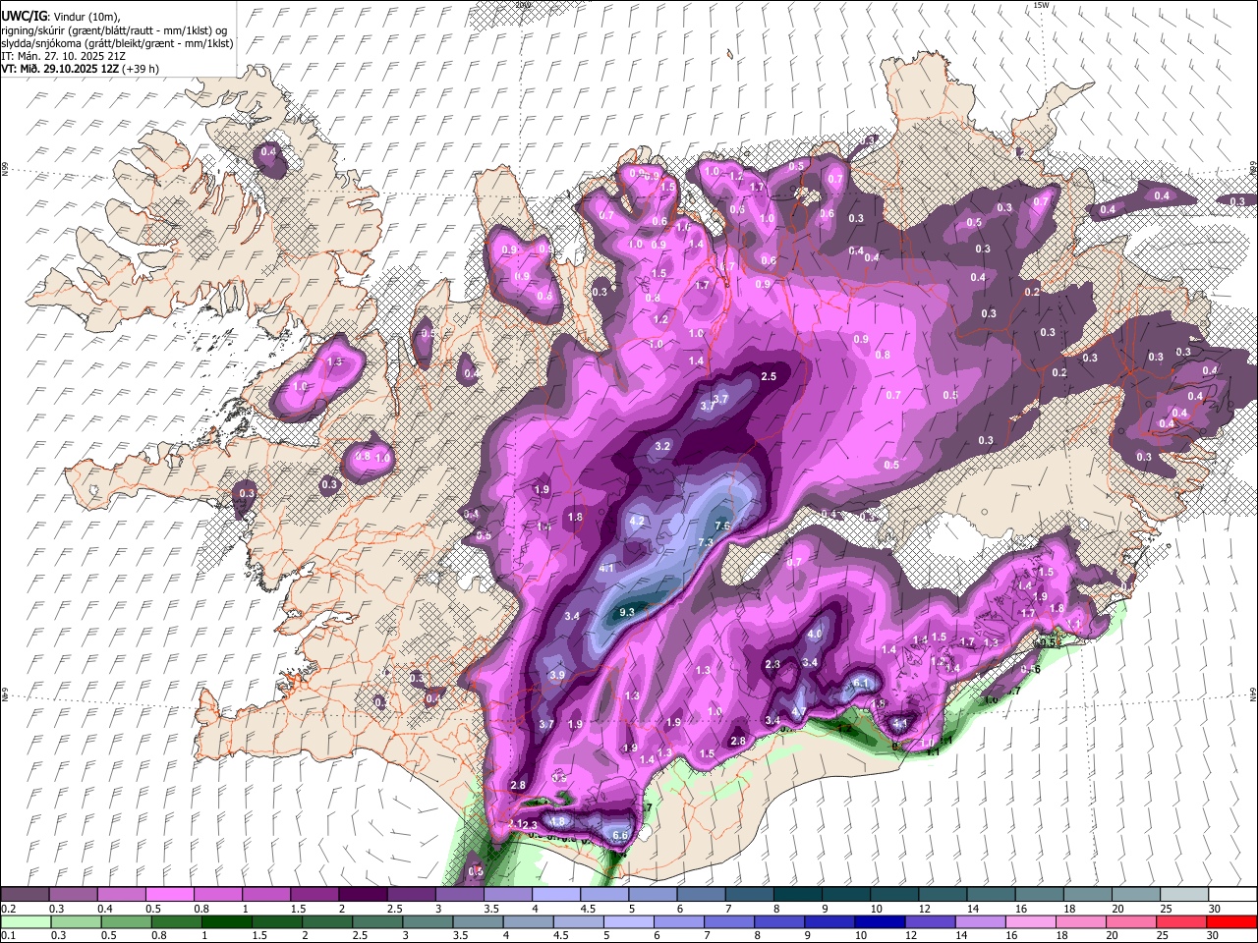The image size is (1258, 943).
Task: Click the 9.3 precipitation value on the map
Action: point(628,612)
